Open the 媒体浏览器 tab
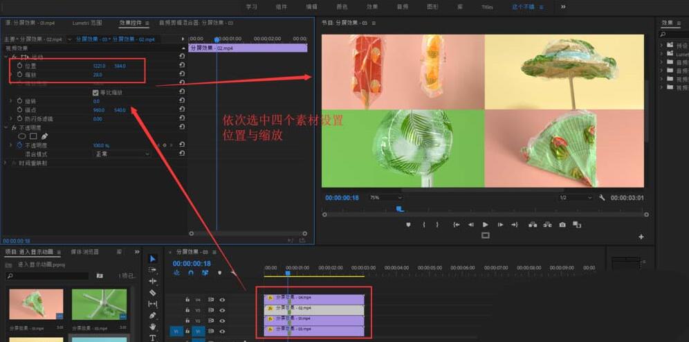Screen dimensions: 689x342 pos(85,252)
